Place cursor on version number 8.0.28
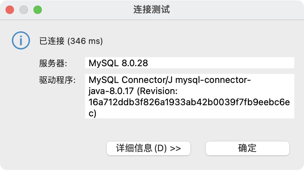 135,63
